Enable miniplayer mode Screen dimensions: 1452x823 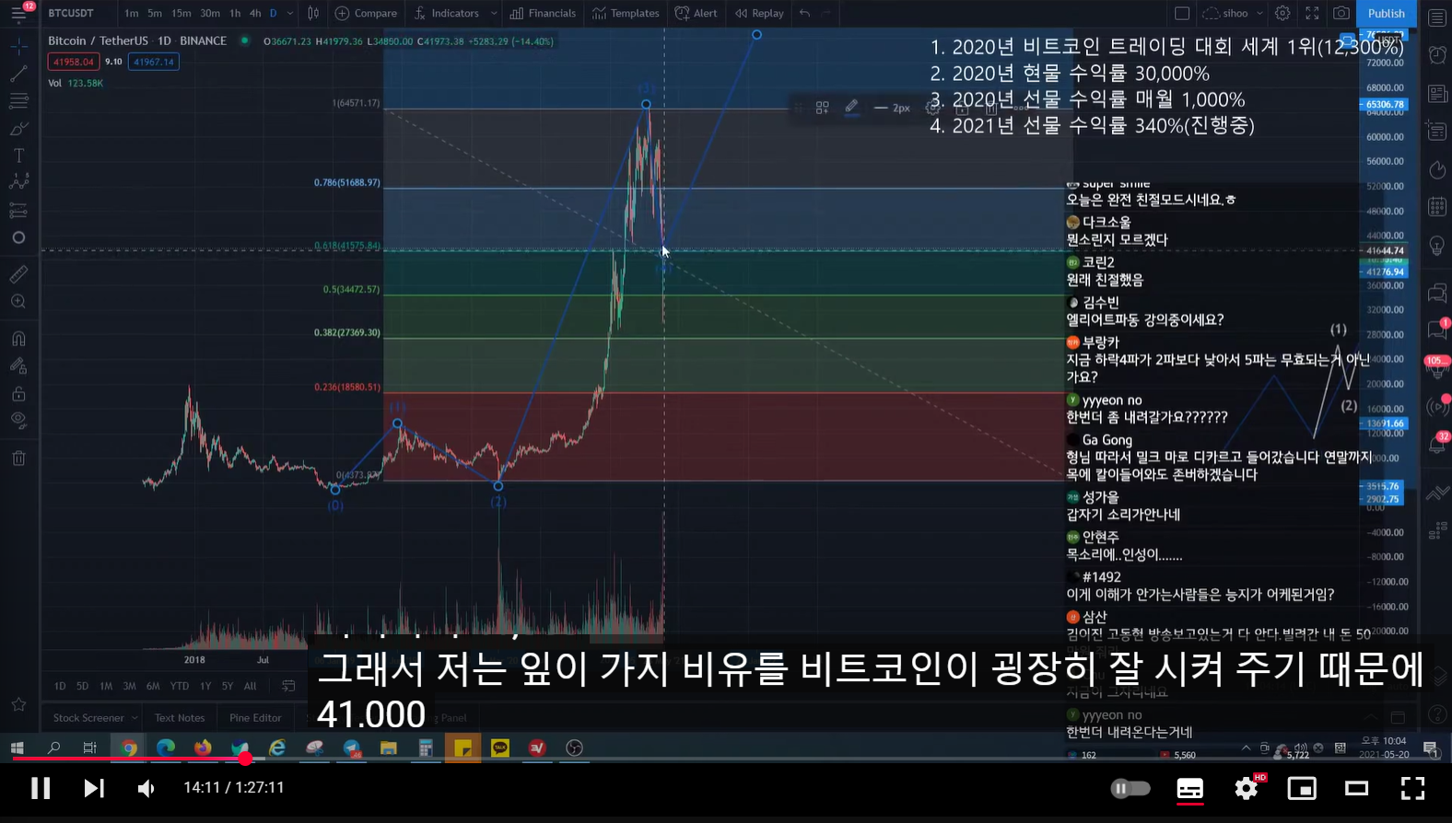pyautogui.click(x=1302, y=788)
